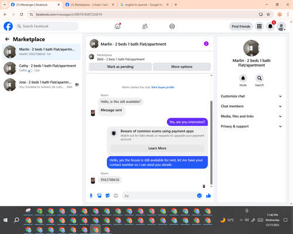Image resolution: width=293 pixels, height=234 pixels.
Task: Open the Jose conversation in the list
Action: click(41, 85)
